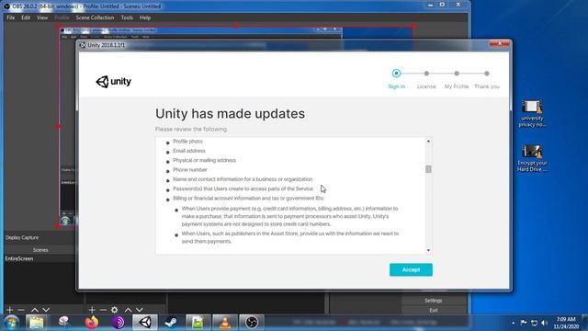Viewport: 588px width, 331px height.
Task: Click the Profile photo bullet text
Action: click(x=187, y=141)
